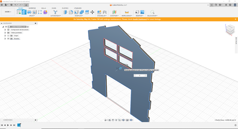The width and height of the screenshot is (238, 129).
Task: Switch to the PLÁSTICO tab
Action: click(x=65, y=8)
